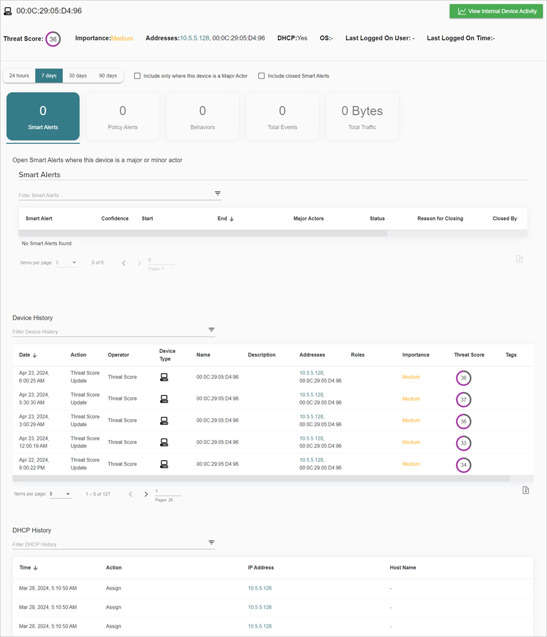Click the device icon beside the MAC address header

point(8,10)
